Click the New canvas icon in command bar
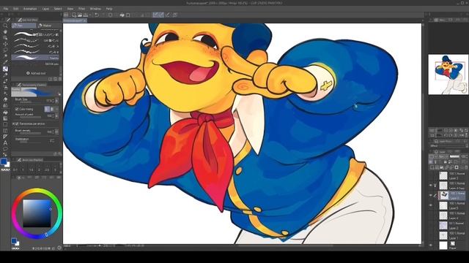The height and width of the screenshot is (263, 469). [x=74, y=15]
